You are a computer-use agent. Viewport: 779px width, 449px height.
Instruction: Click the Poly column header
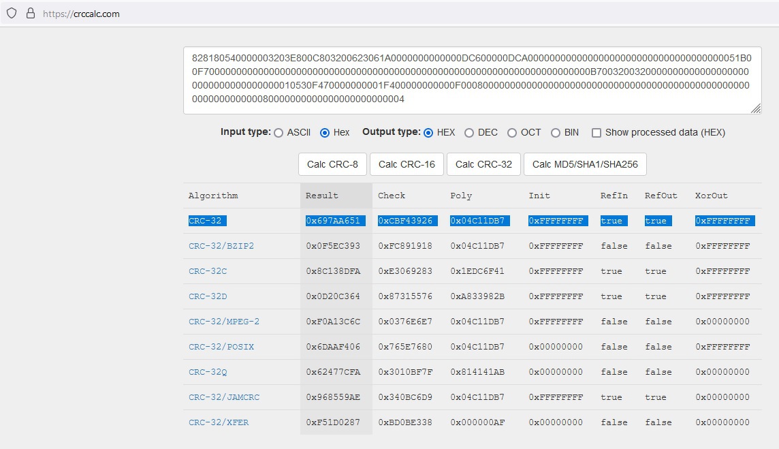point(461,196)
